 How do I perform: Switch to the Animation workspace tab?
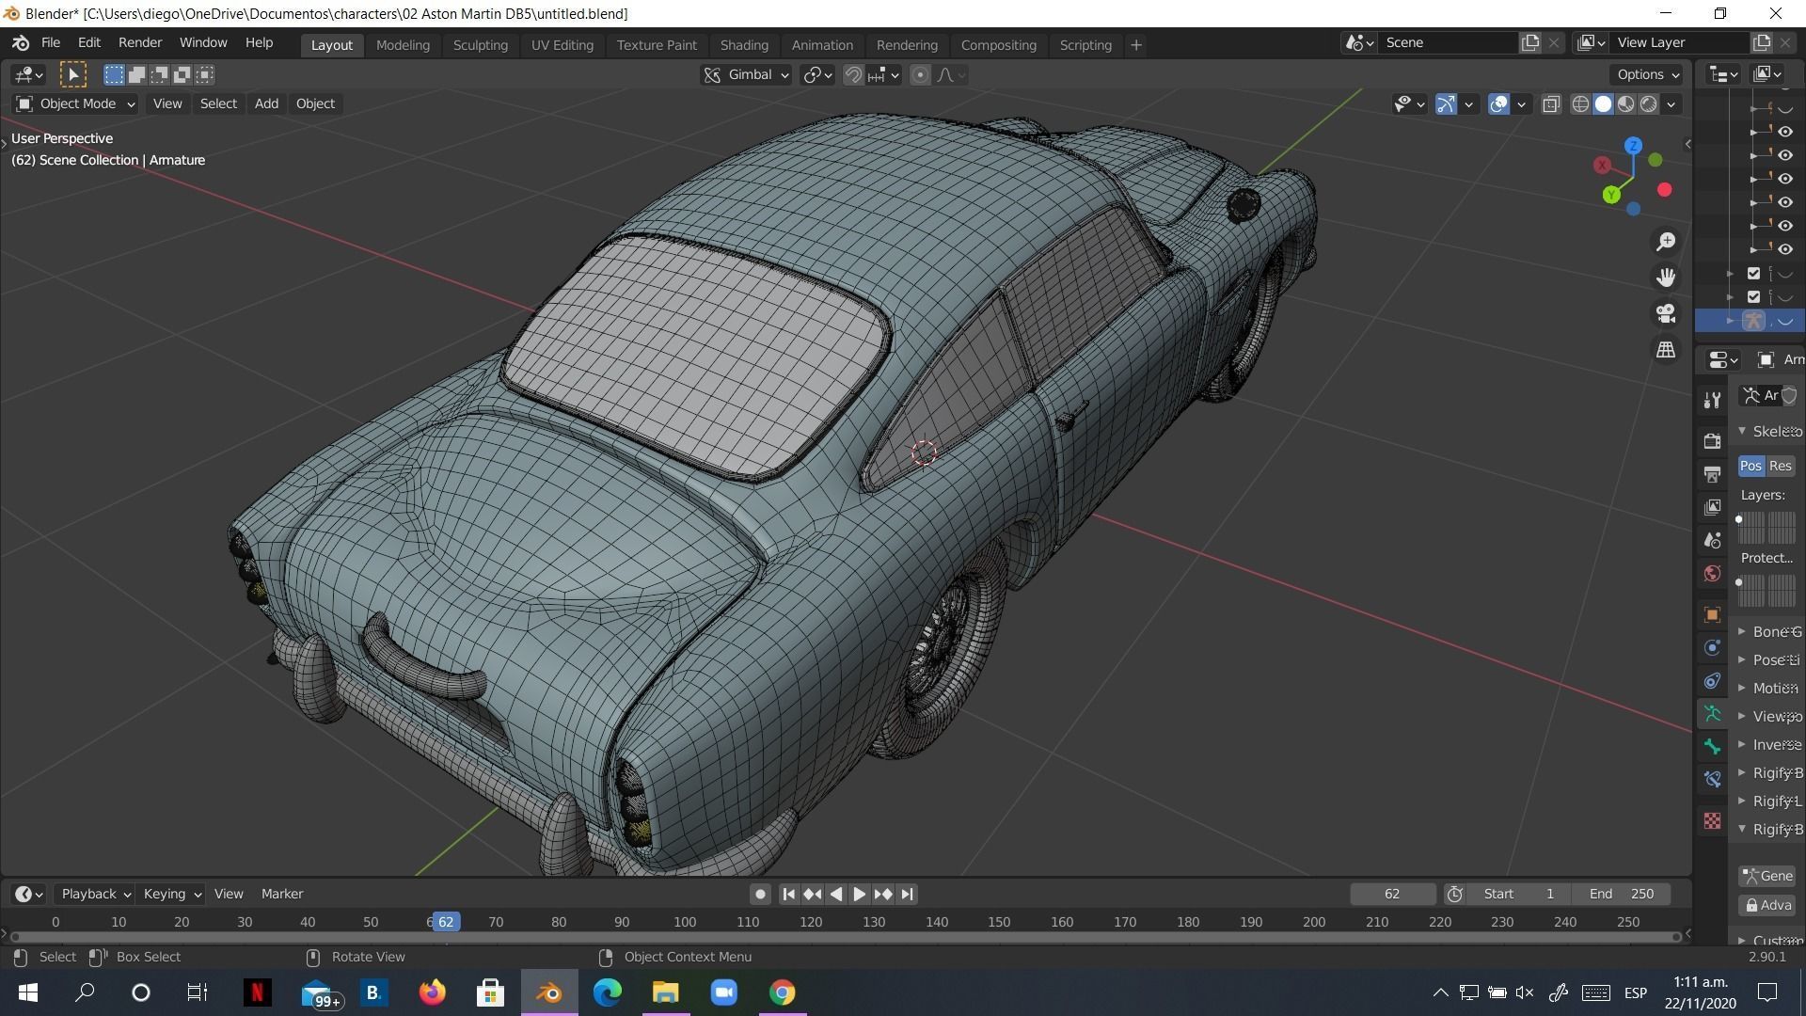[x=822, y=45]
